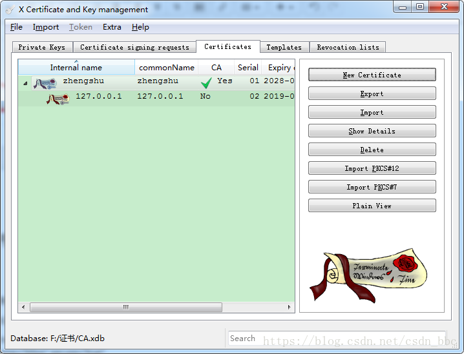Screen dimensions: 464x354
Task: Open the Extra menu
Action: (x=112, y=27)
